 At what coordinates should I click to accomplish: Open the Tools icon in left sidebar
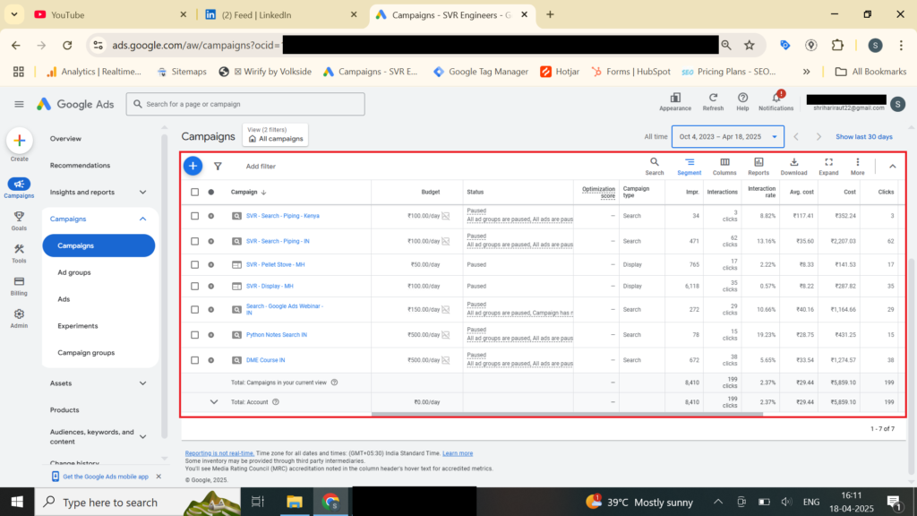(19, 253)
